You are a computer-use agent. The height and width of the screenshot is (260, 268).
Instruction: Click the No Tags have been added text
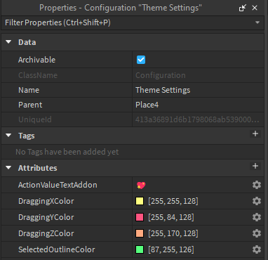point(67,152)
